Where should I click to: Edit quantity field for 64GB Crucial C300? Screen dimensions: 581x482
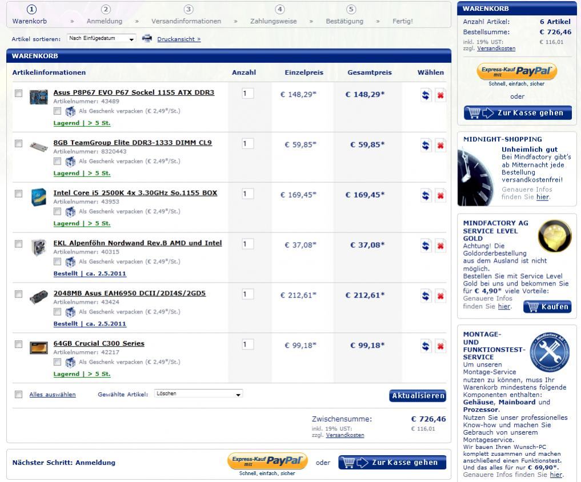coord(247,344)
